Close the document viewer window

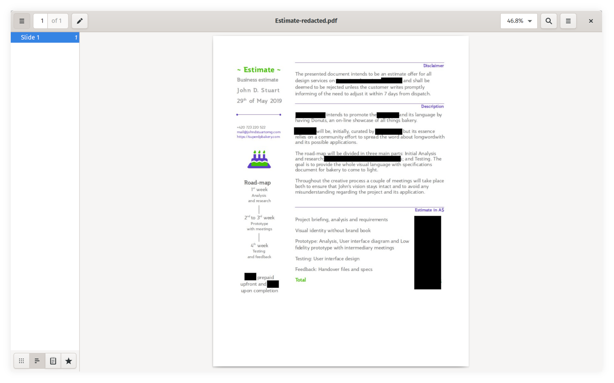(x=591, y=21)
